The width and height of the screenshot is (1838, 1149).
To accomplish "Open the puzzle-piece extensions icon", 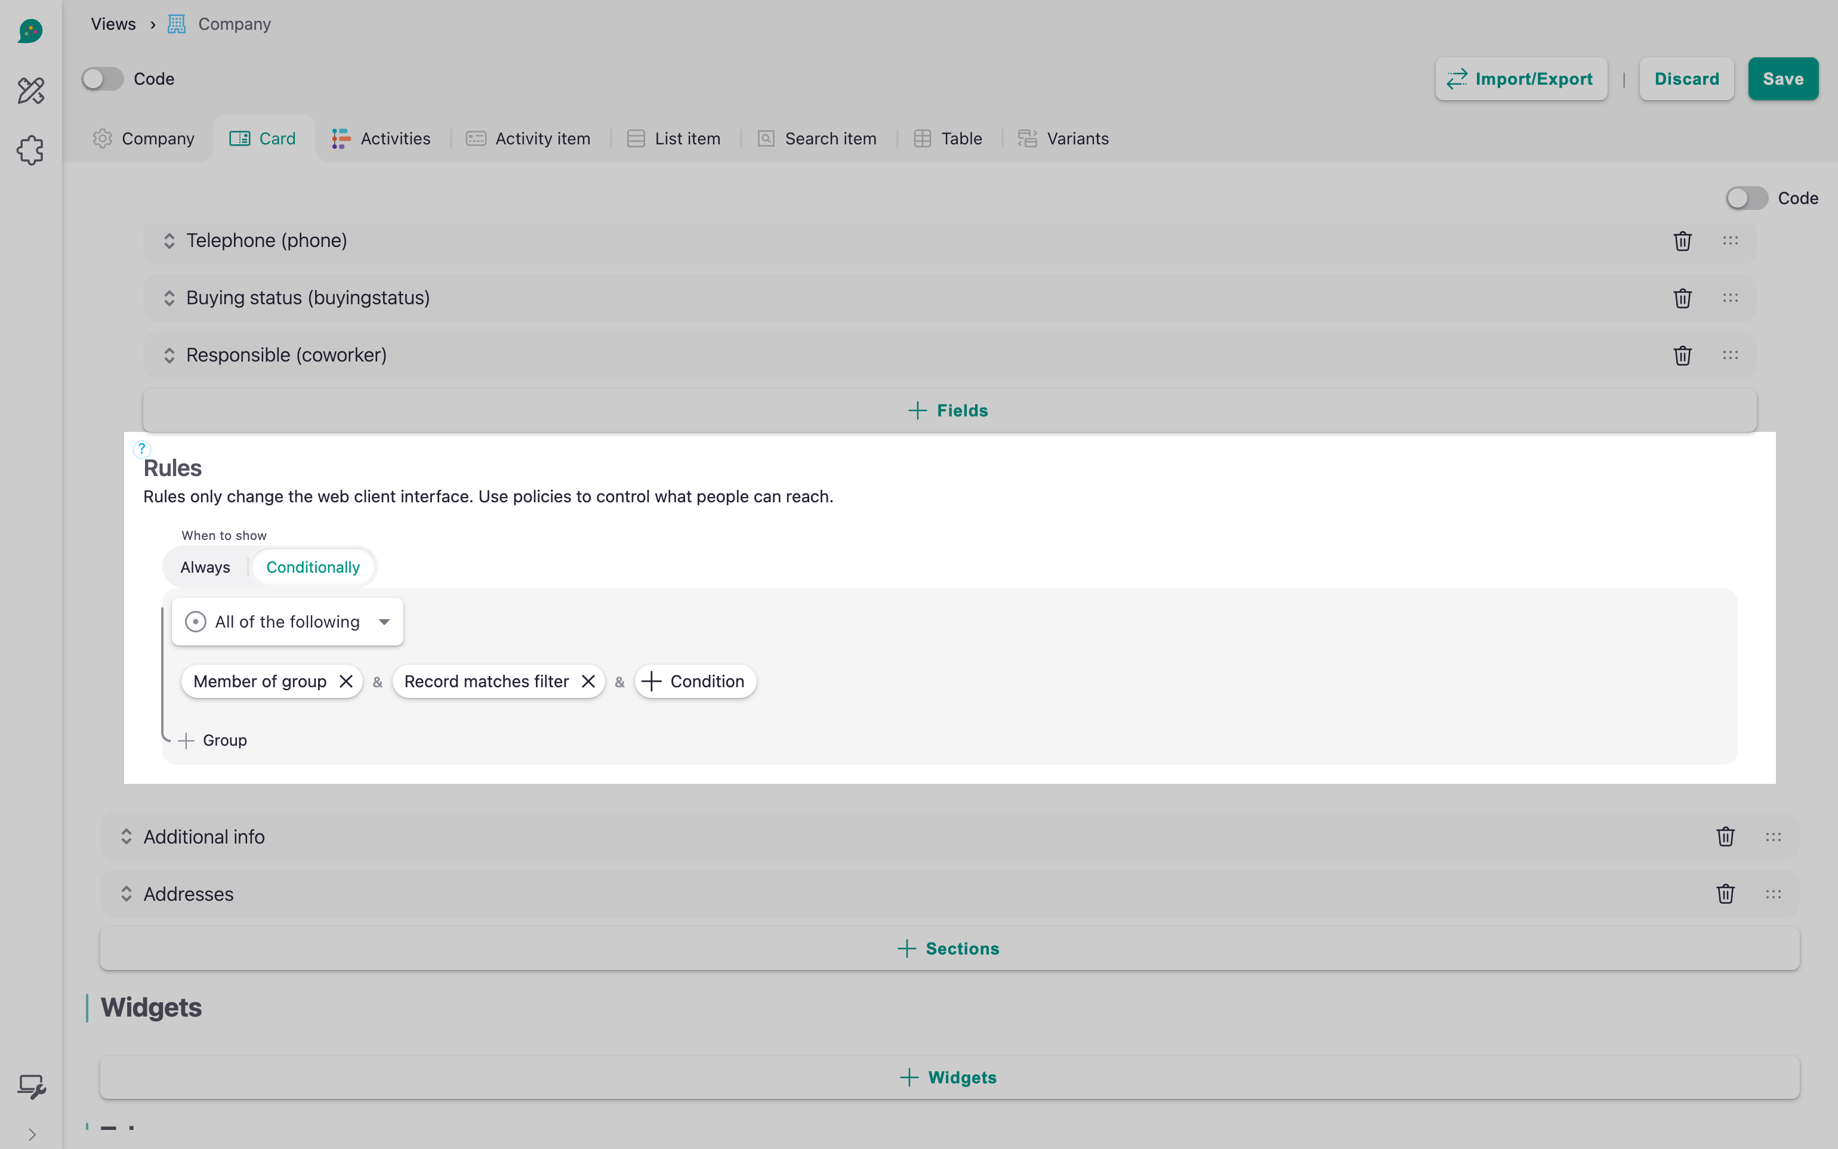I will (x=31, y=150).
